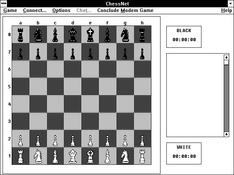This screenshot has height=175, width=234.
Task: Click the greyed-out Chat... menu item
Action: tap(84, 11)
